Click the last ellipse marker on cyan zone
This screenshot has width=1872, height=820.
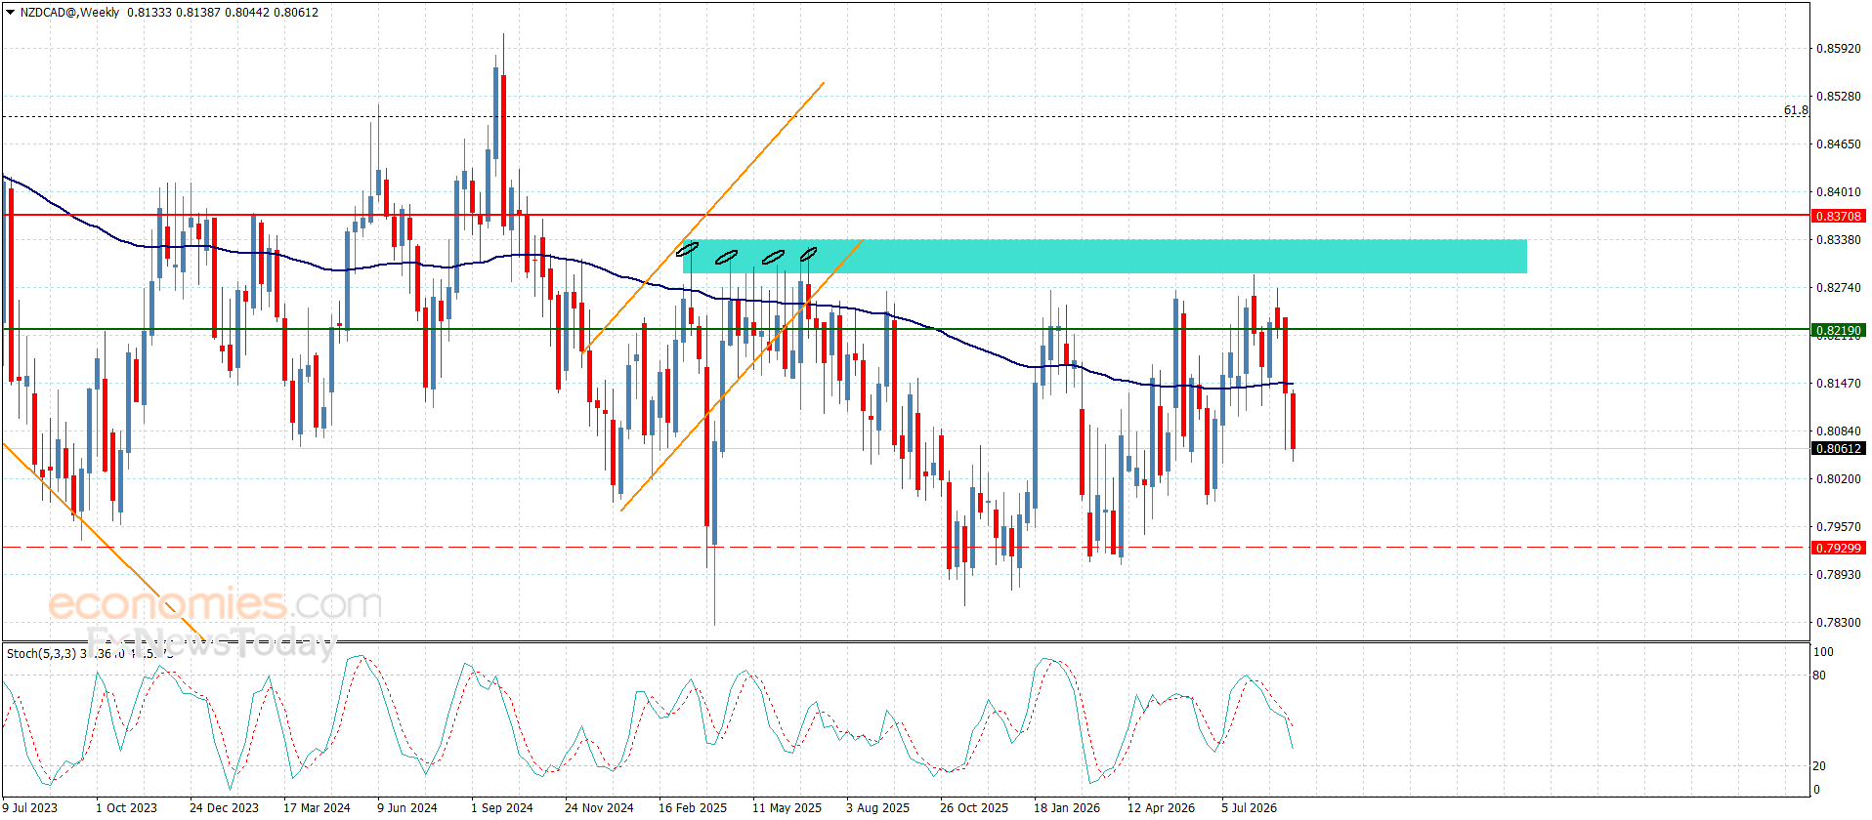(809, 255)
